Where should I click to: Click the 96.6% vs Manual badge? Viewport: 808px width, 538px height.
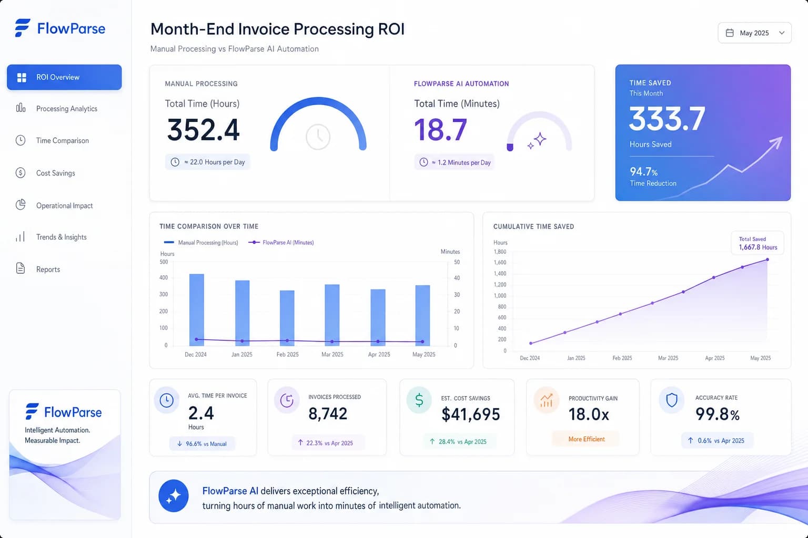point(203,443)
